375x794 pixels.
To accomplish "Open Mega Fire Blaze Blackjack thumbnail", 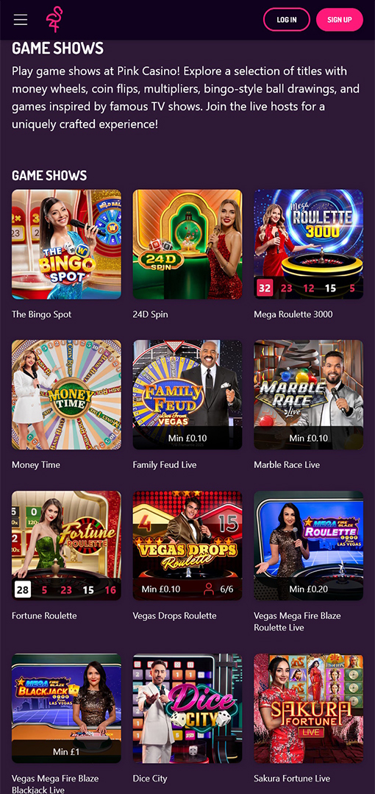I will [x=66, y=708].
